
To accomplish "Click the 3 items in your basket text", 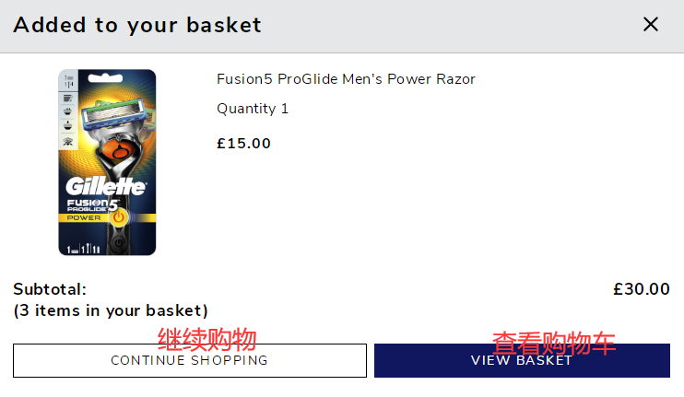I will [x=111, y=310].
